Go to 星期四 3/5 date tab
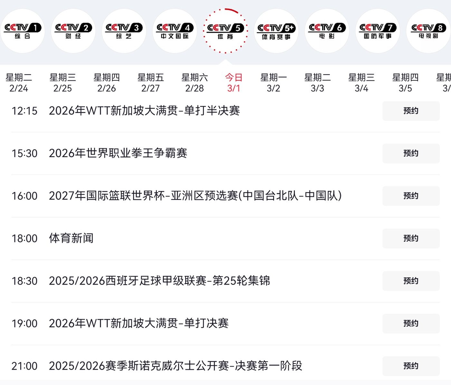The width and height of the screenshot is (451, 385). (405, 83)
